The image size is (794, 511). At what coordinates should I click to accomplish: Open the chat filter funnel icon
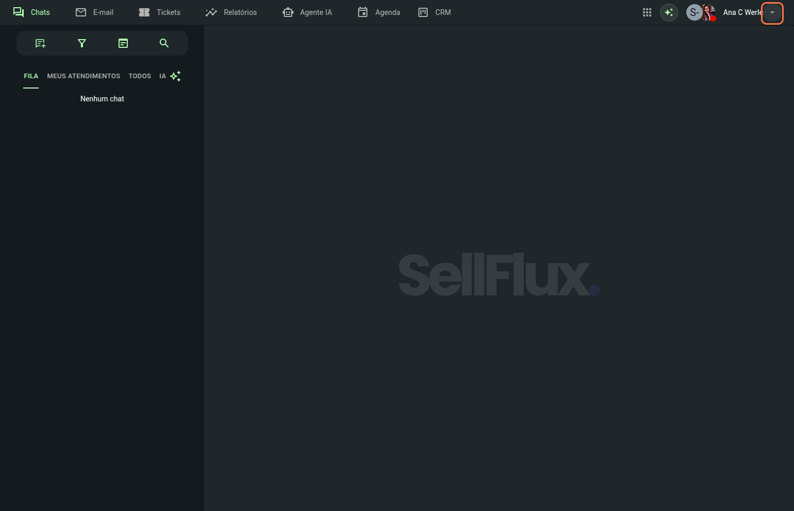click(x=81, y=43)
